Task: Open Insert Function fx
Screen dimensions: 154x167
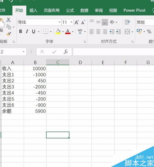Action: pyautogui.click(x=66, y=52)
